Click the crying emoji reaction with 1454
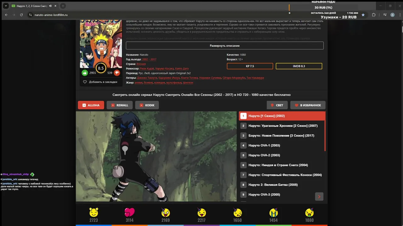403x226 pixels. click(273, 213)
